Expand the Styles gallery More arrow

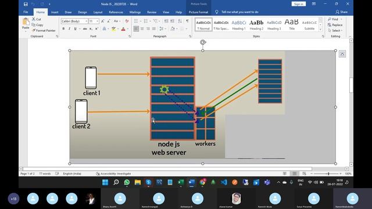320,30
